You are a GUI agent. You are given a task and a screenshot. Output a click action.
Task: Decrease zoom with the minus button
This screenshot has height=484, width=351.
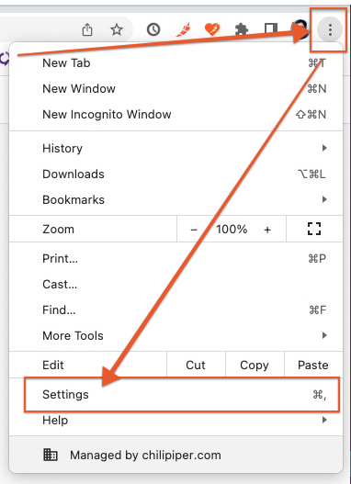pos(194,230)
